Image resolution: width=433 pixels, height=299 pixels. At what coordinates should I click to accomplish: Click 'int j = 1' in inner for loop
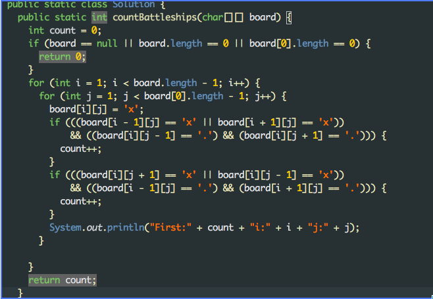click(91, 96)
